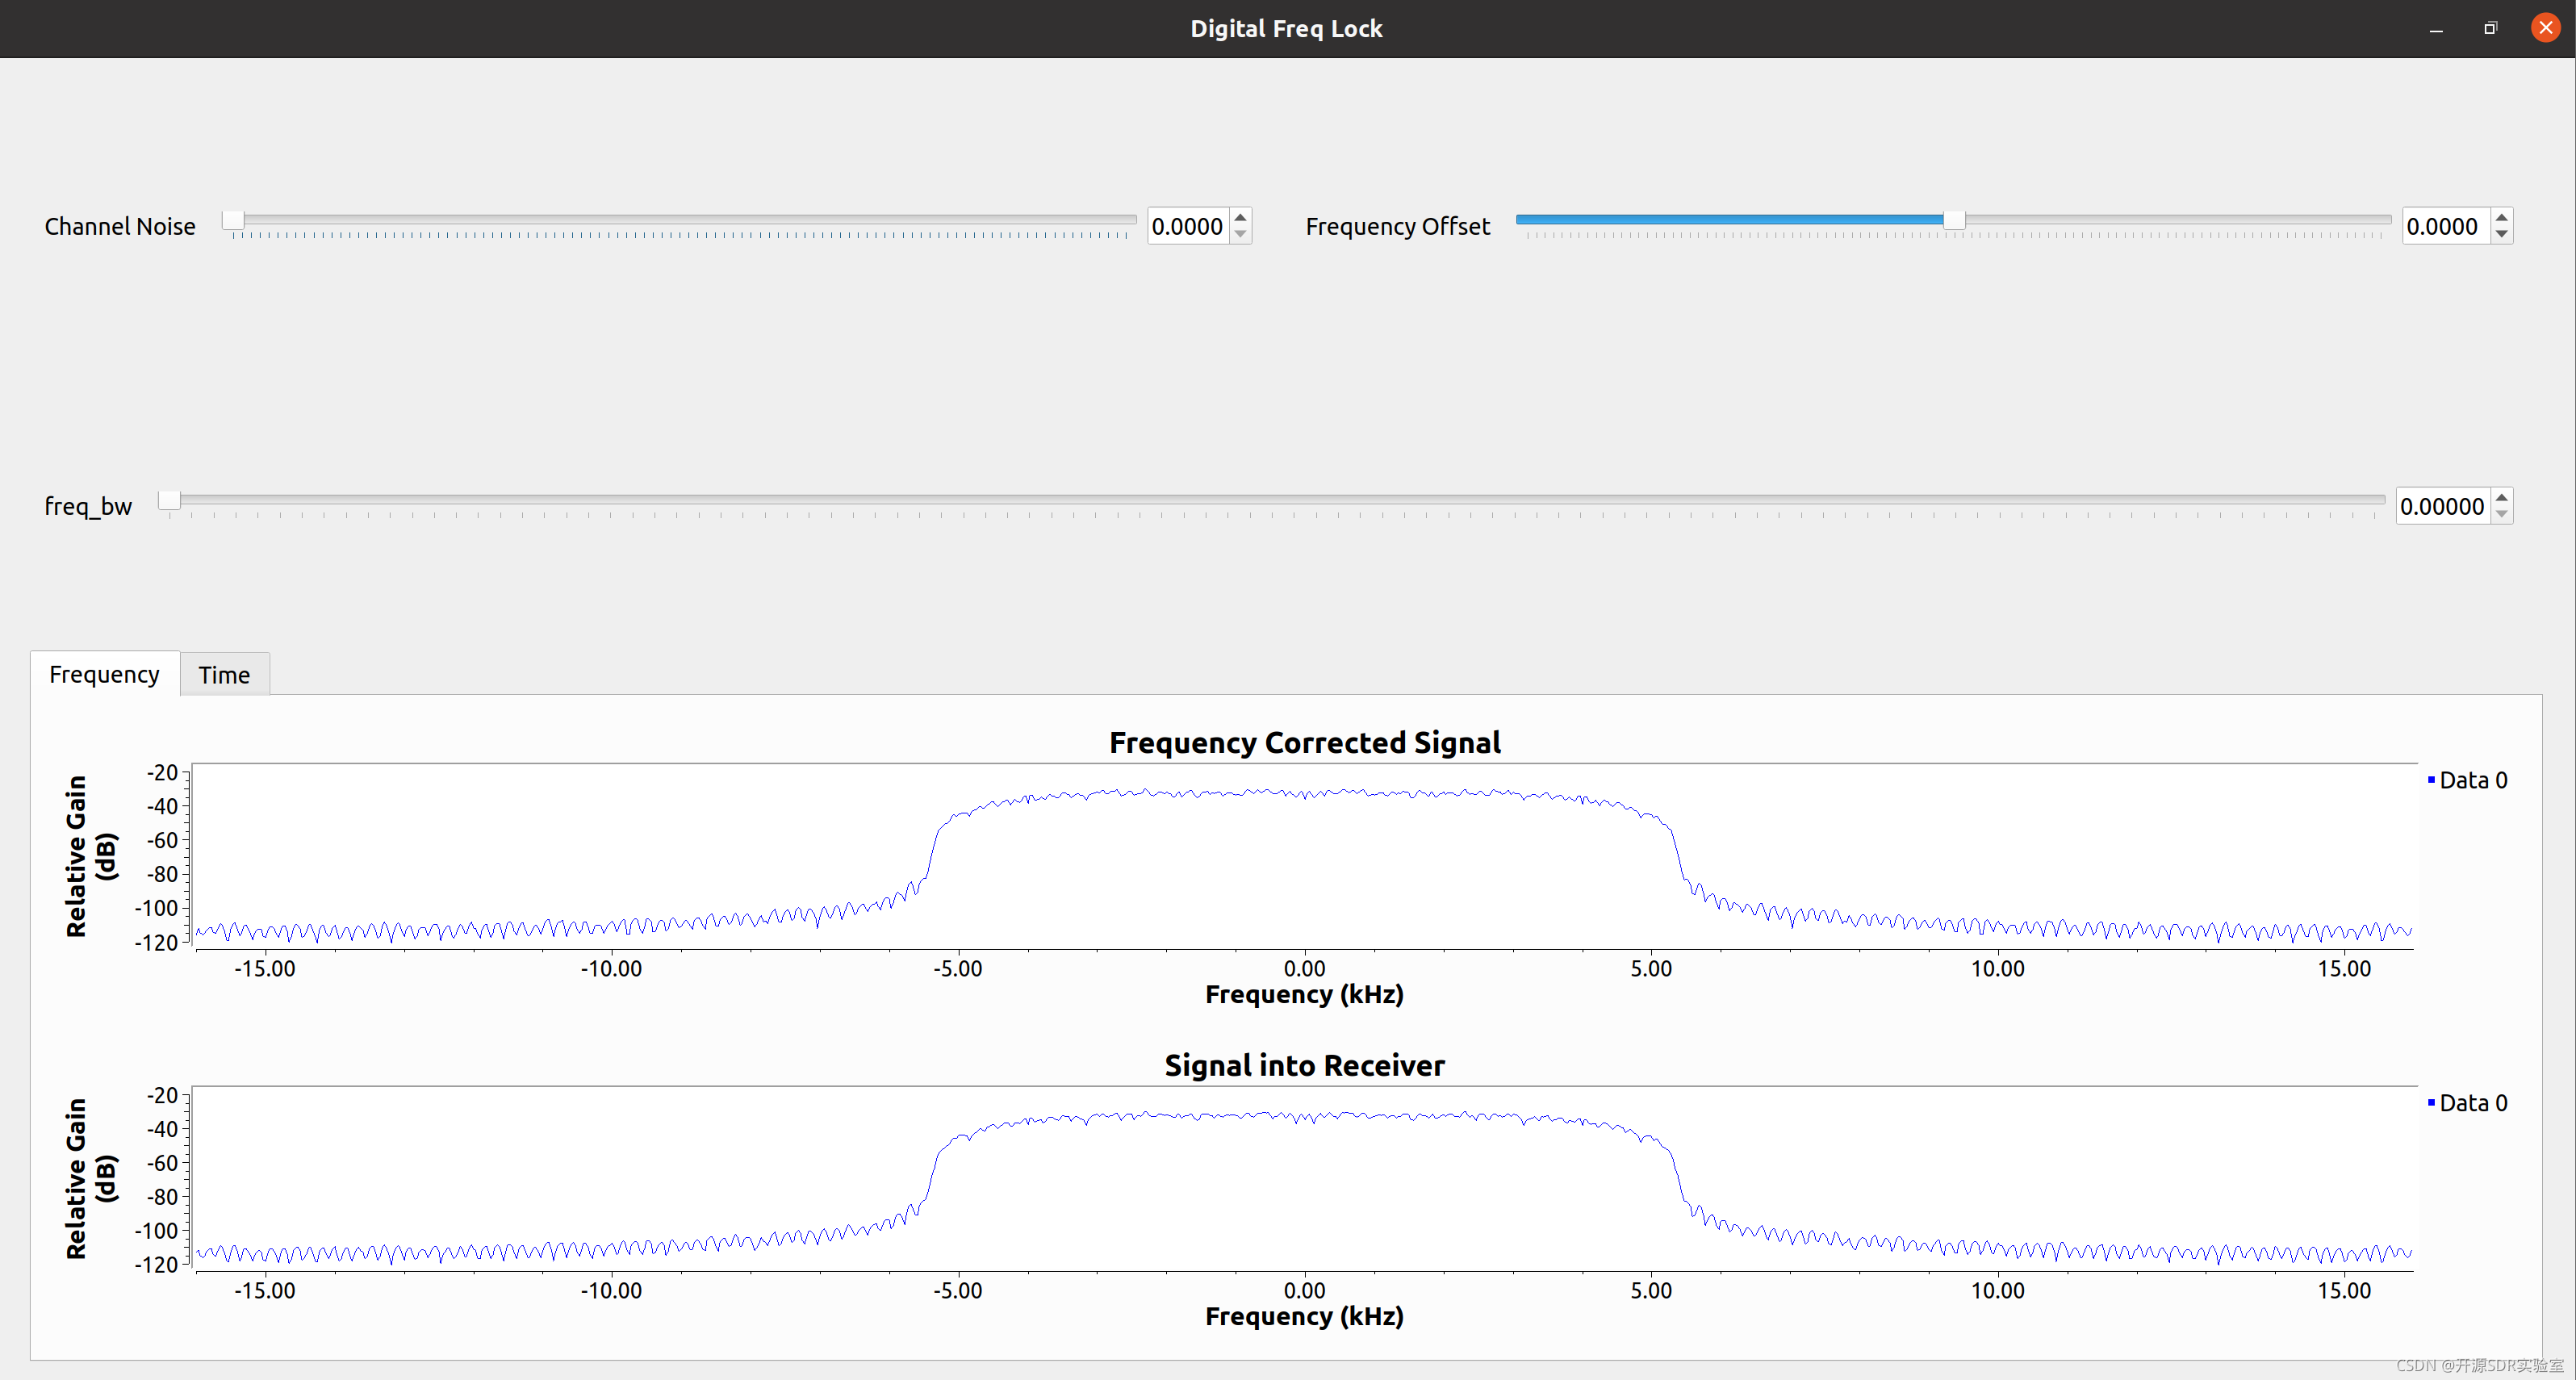Click Frequency Offset spinbox up arrow
Image resolution: width=2576 pixels, height=1380 pixels.
click(2501, 217)
